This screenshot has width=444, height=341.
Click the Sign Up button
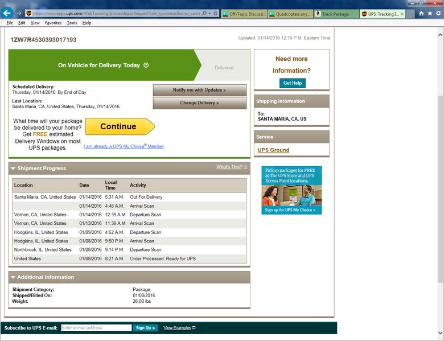(x=145, y=328)
